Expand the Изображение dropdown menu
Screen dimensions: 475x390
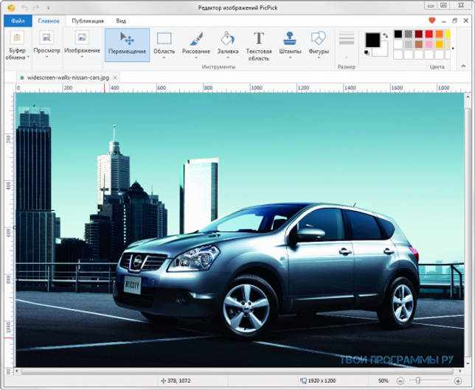(82, 45)
